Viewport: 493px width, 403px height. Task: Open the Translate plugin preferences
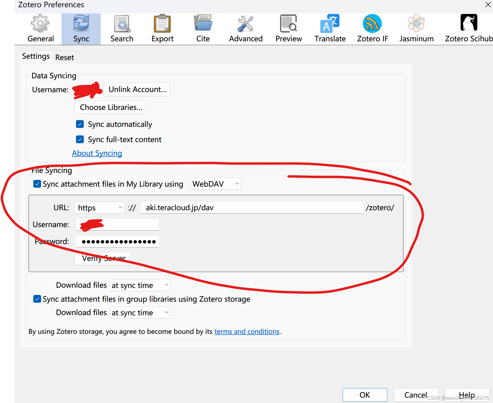click(x=330, y=29)
